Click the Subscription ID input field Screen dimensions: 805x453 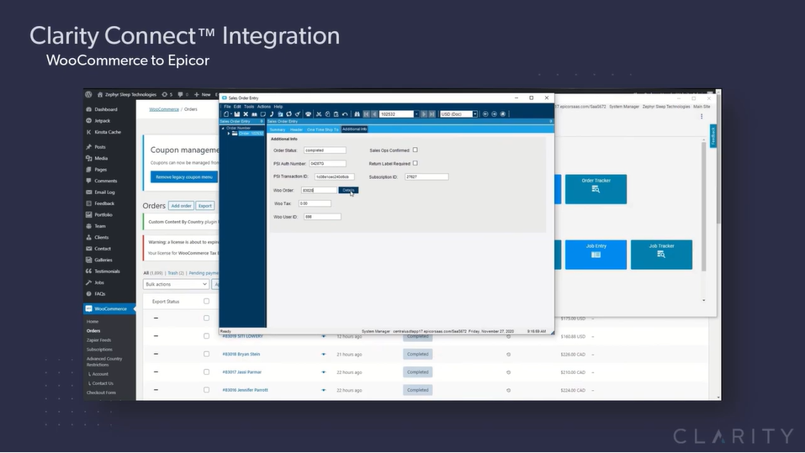tap(426, 176)
